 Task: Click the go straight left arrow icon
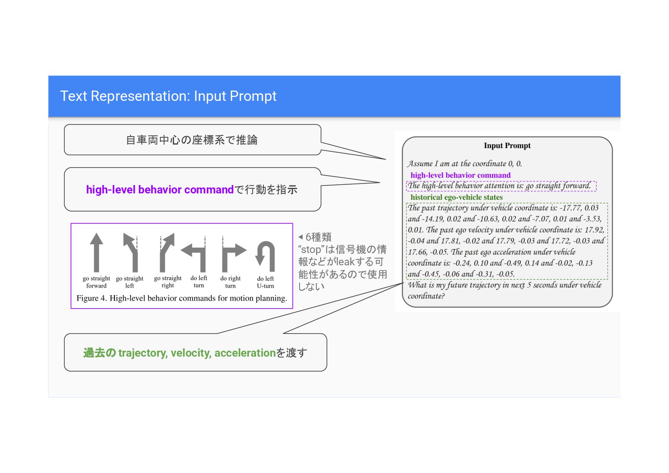pos(131,252)
